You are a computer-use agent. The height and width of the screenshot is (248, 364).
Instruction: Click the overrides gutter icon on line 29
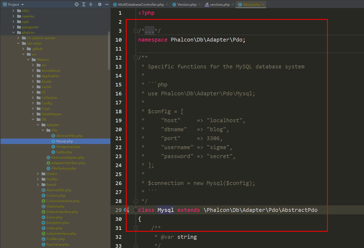(127, 210)
